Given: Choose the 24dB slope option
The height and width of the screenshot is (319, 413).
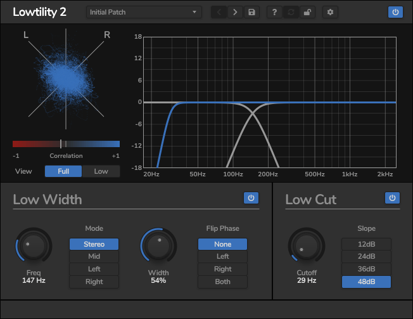Looking at the screenshot, I should (366, 257).
